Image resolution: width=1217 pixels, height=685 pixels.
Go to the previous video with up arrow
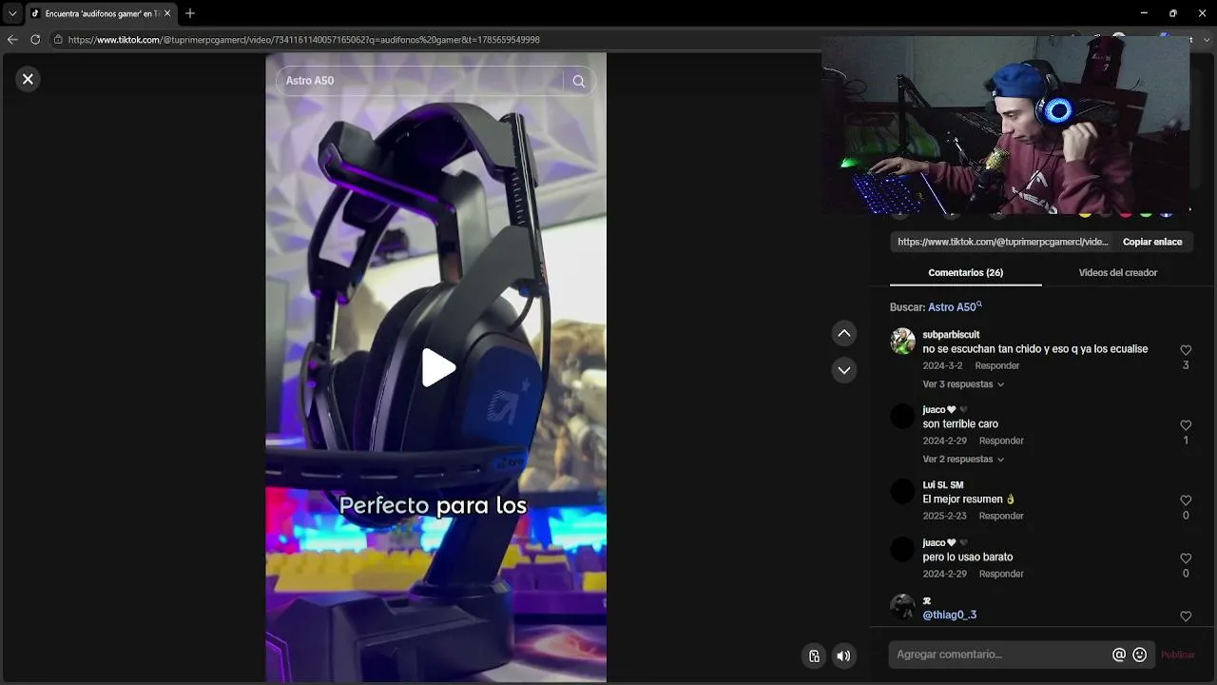coord(844,333)
